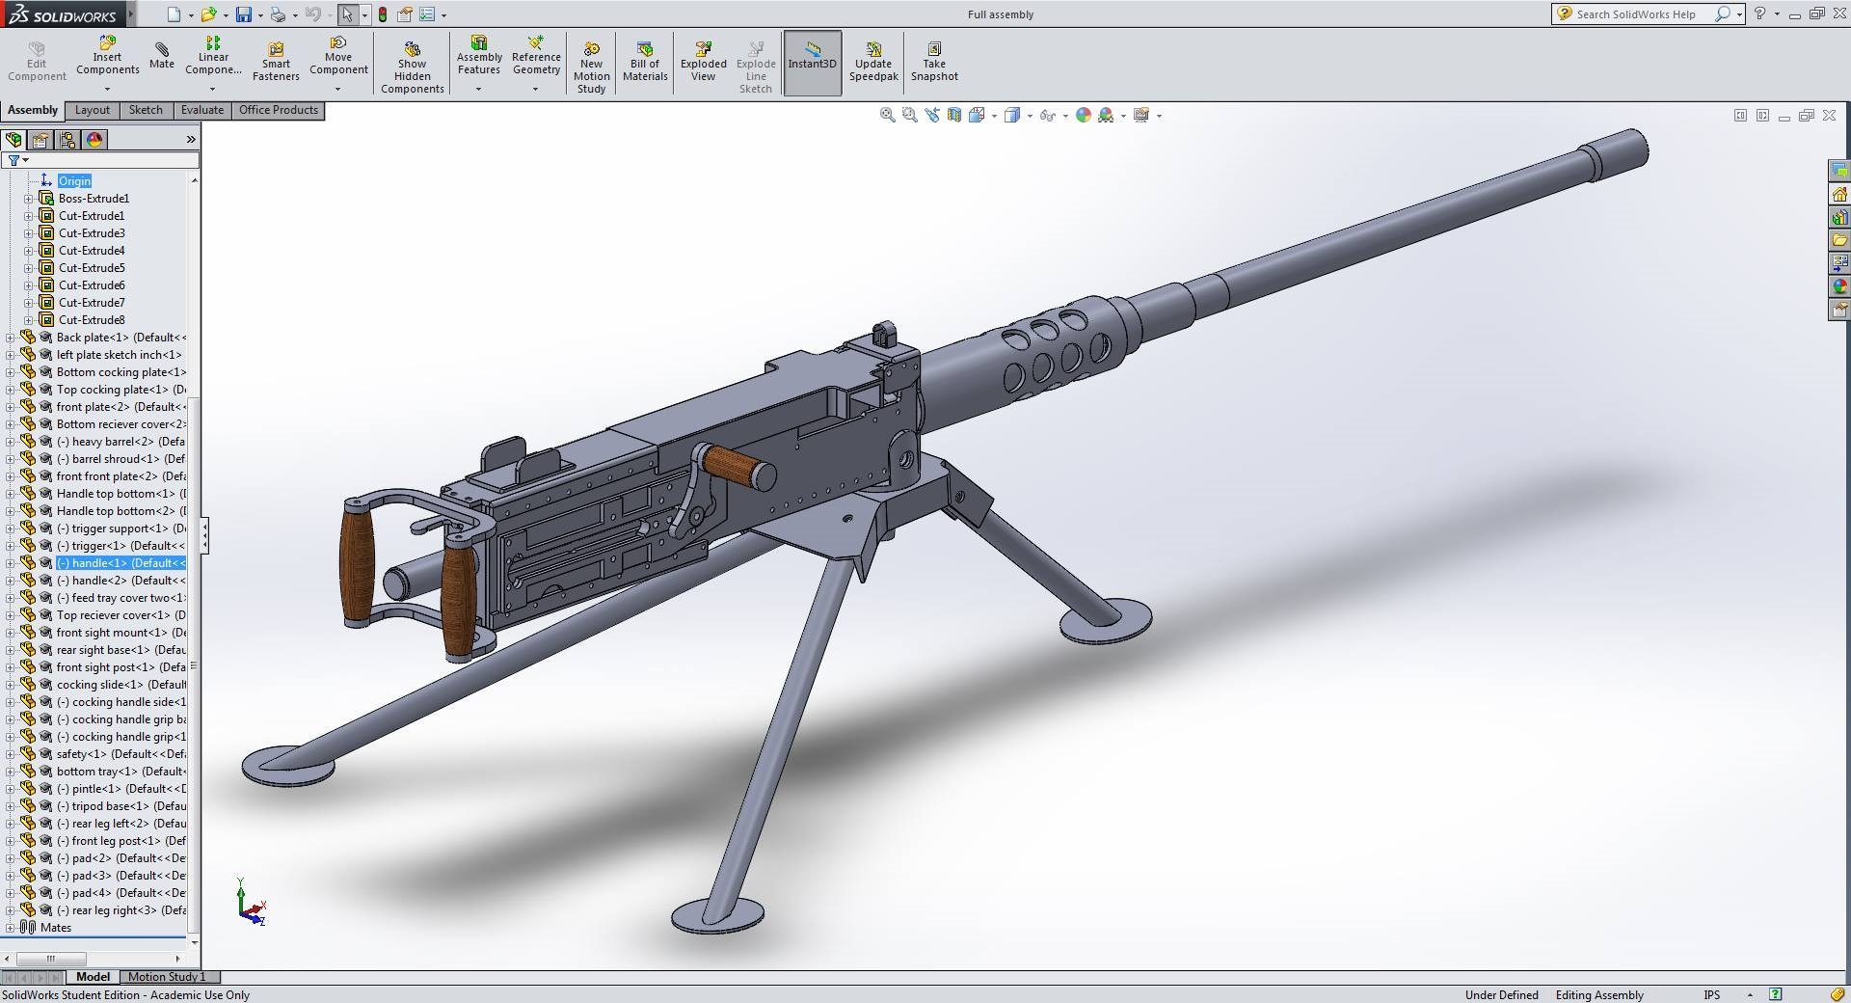Open Assembly Features dropdown arrow
The image size is (1851, 1003).
click(x=479, y=89)
